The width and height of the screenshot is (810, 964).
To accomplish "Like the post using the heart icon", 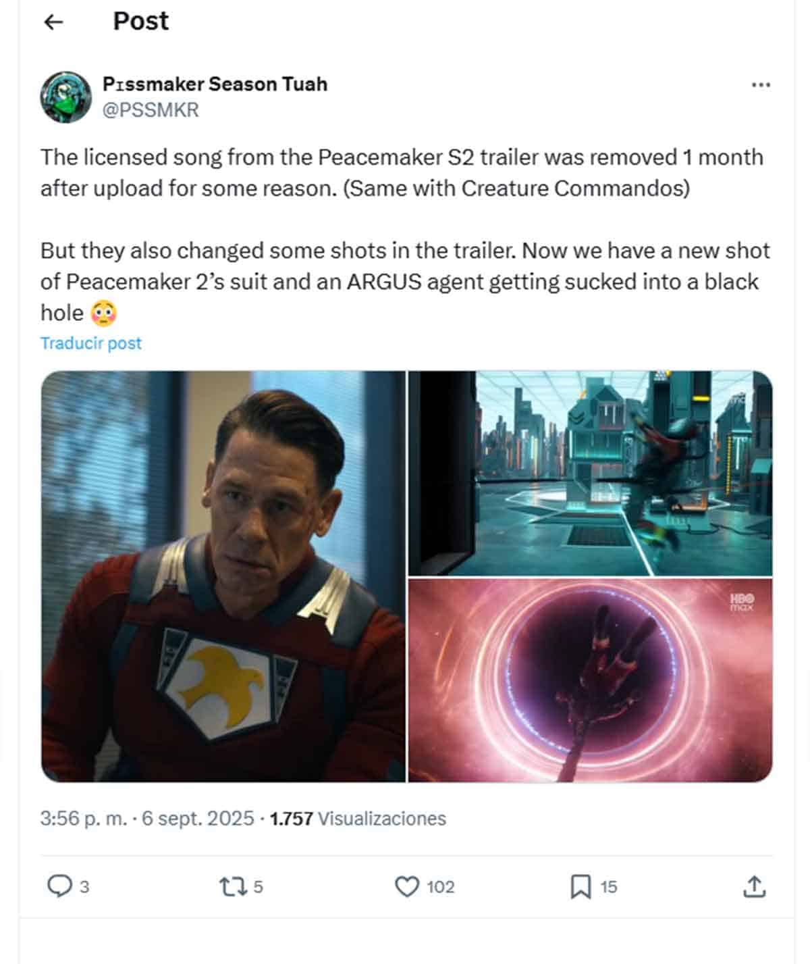I will click(x=408, y=888).
